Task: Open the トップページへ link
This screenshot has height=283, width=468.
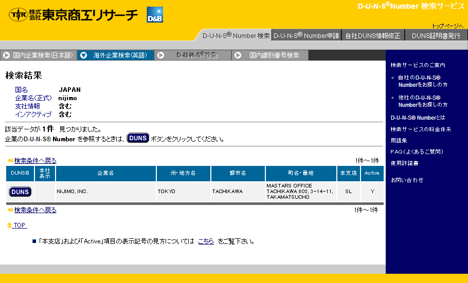Action: (447, 26)
